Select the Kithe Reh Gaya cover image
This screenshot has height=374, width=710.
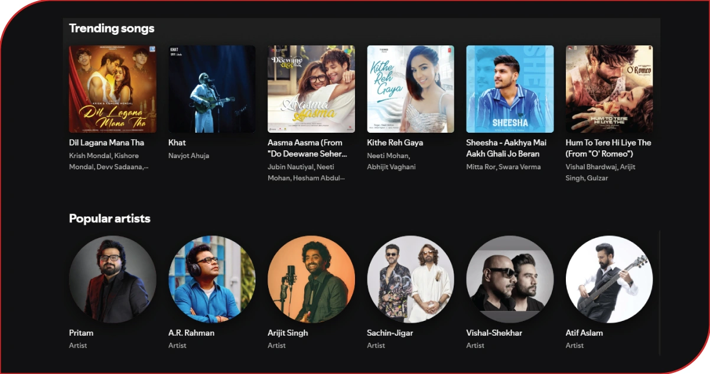pos(411,89)
